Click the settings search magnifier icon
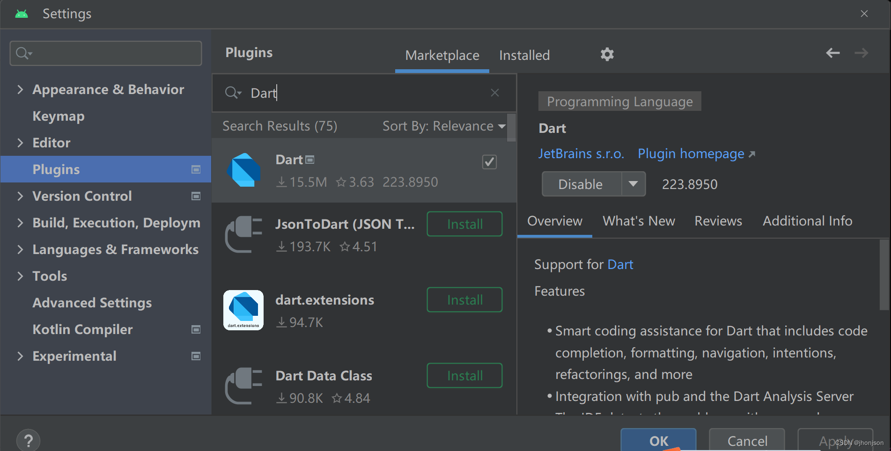The image size is (891, 451). pyautogui.click(x=23, y=53)
